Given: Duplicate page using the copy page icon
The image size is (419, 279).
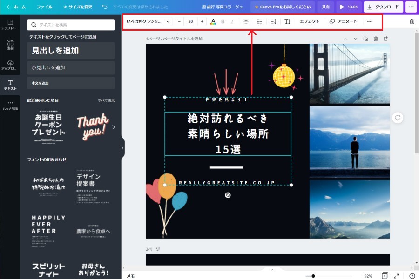Looking at the screenshot, I should [365, 39].
